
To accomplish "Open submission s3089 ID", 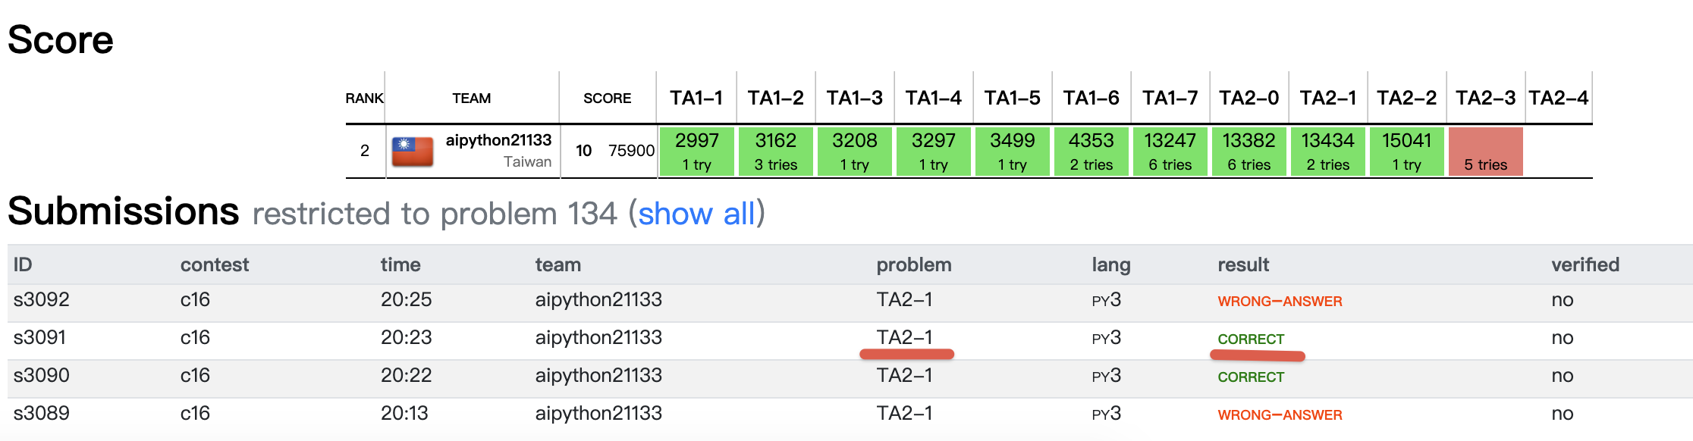I will (42, 414).
